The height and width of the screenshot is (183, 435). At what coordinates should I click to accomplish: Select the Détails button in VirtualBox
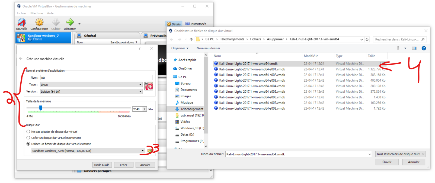point(174,24)
